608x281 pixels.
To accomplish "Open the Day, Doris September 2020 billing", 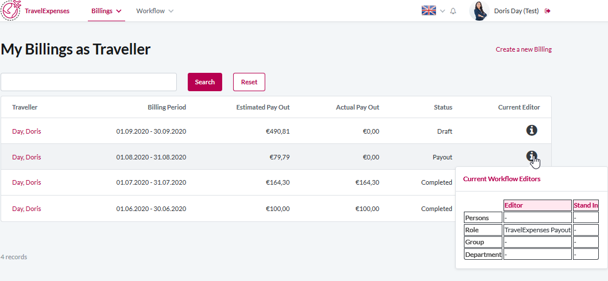I will coord(26,131).
